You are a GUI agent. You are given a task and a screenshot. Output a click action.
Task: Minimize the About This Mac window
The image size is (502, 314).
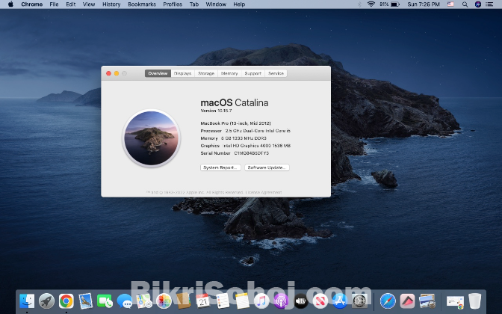[117, 73]
